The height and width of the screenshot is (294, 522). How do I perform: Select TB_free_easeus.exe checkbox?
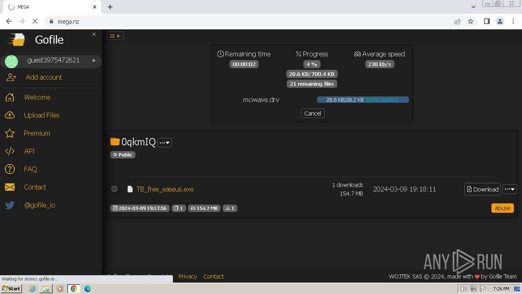pos(115,189)
